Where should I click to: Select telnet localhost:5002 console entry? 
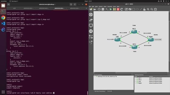click(x=155, y=78)
